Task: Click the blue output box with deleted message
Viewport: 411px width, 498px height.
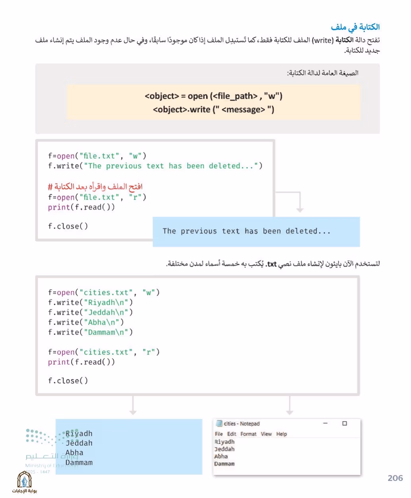Action: (256, 232)
